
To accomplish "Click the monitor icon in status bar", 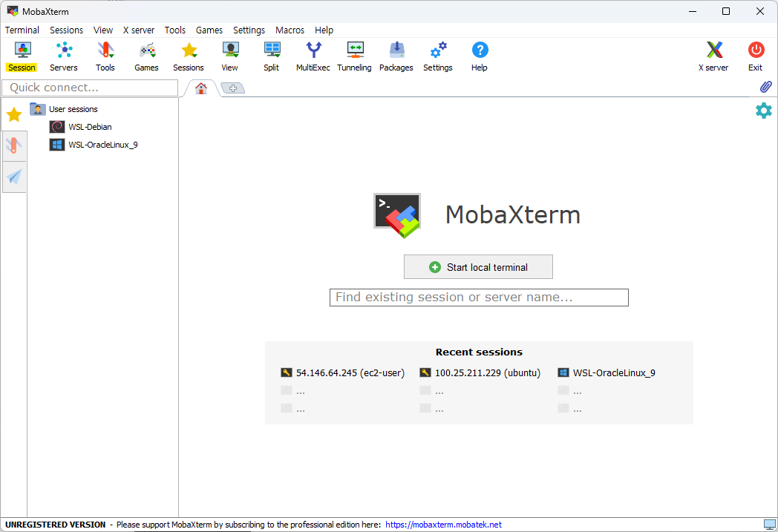I will coord(770,525).
